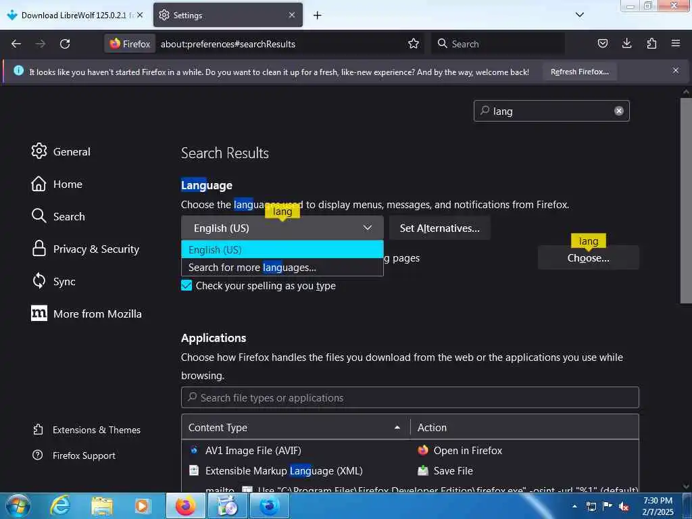Open Firefox Support link
Image resolution: width=692 pixels, height=519 pixels.
pos(74,455)
